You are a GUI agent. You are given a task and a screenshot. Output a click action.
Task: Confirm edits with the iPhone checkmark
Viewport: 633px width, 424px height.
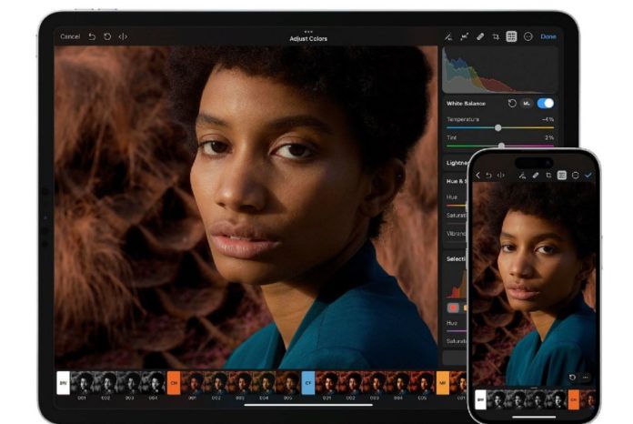point(588,176)
